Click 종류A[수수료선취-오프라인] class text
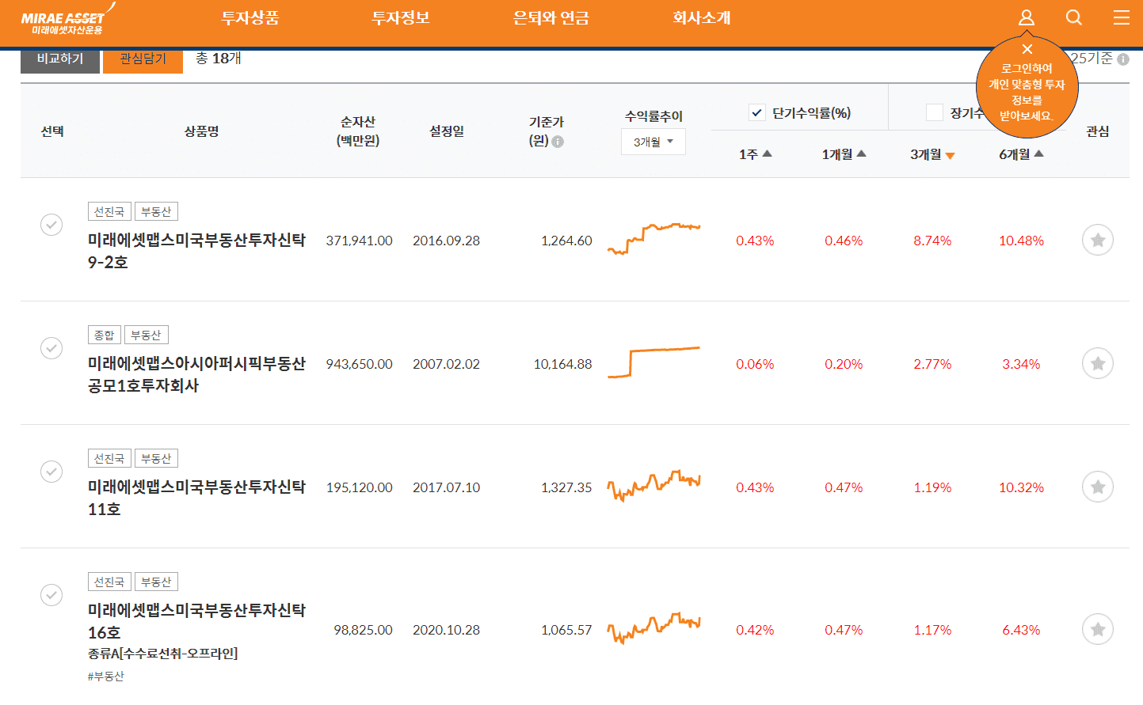 pos(162,654)
